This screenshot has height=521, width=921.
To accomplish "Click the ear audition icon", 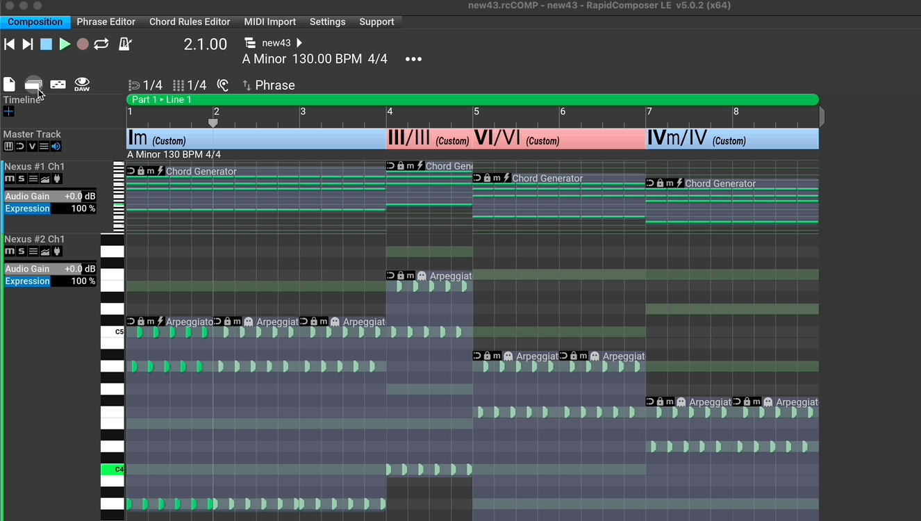I will click(222, 85).
